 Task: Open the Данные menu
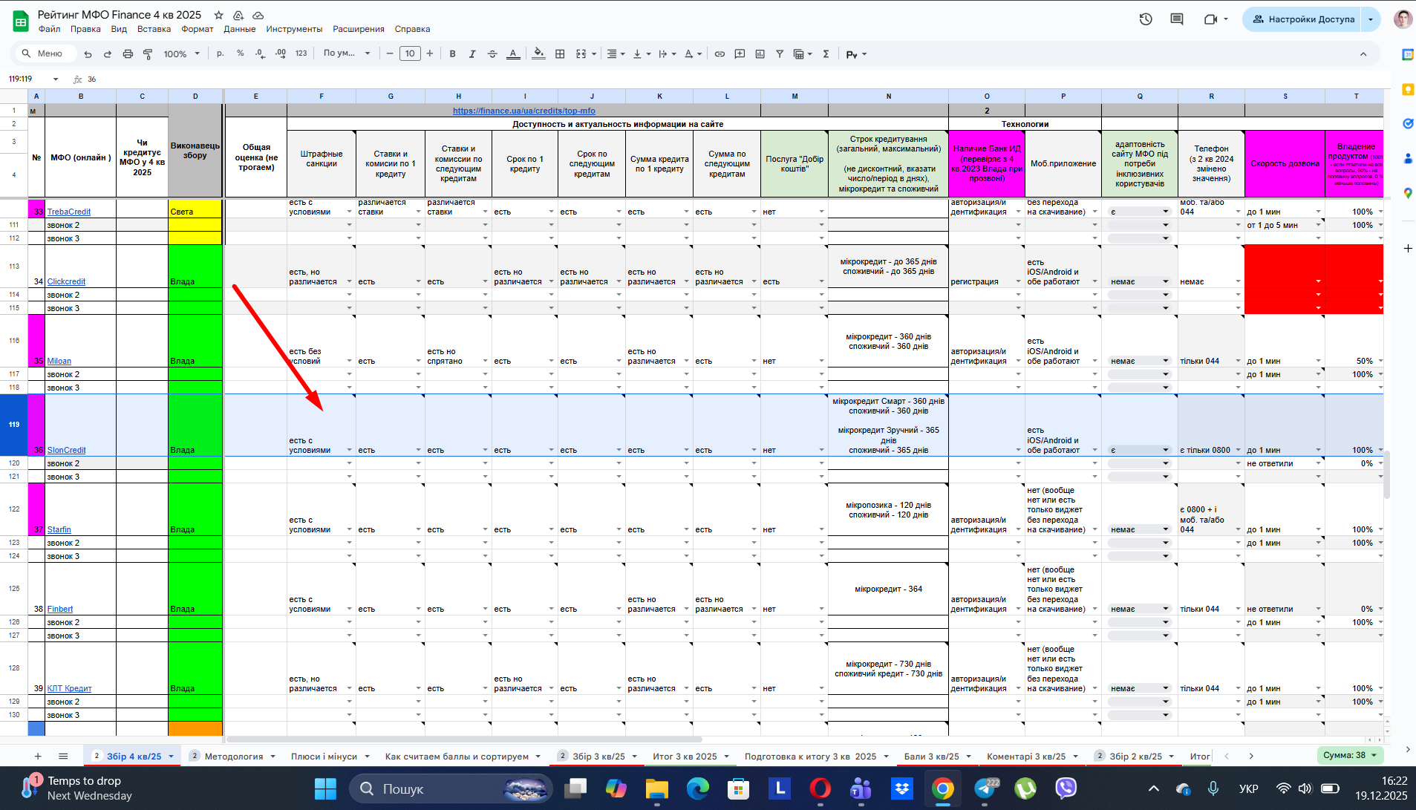pyautogui.click(x=239, y=29)
